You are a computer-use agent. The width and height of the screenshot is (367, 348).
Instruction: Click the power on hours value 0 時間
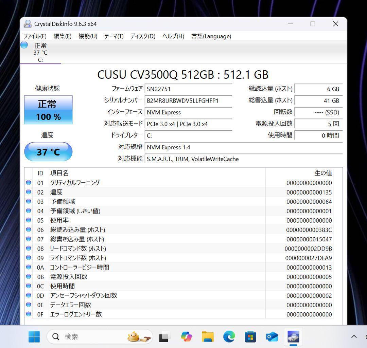click(318, 136)
